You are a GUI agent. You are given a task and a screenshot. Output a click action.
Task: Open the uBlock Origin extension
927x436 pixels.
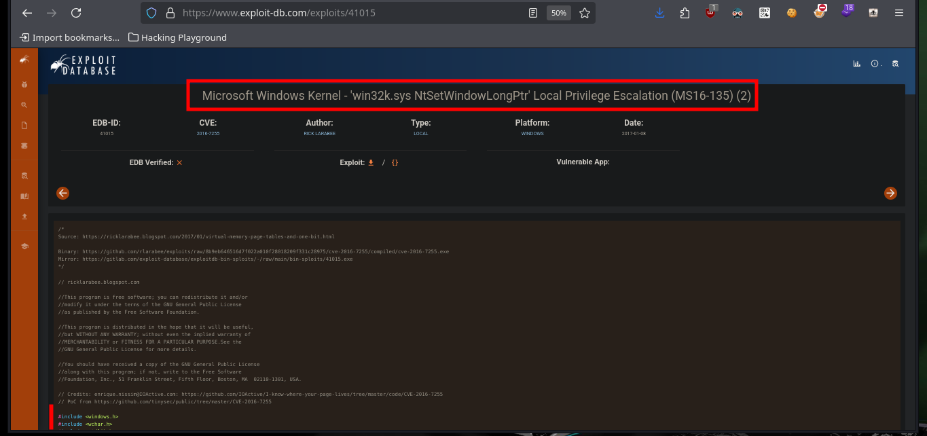pyautogui.click(x=711, y=12)
